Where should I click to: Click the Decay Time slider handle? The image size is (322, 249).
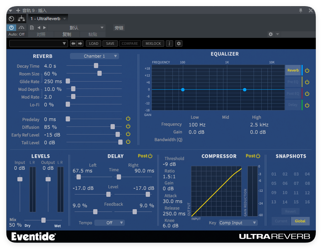[x=96, y=66]
